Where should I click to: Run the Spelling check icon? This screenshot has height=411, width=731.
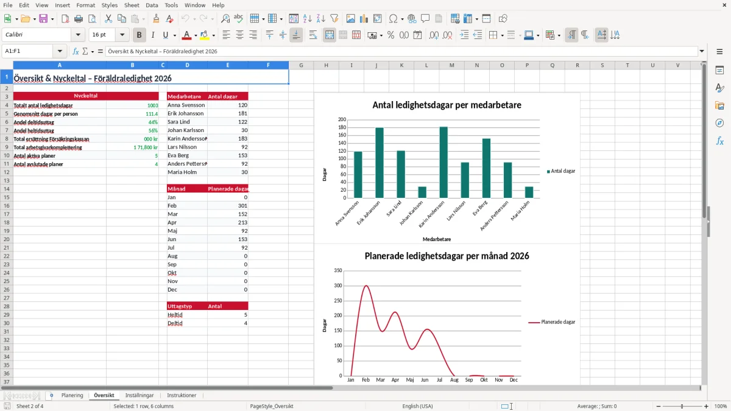click(238, 19)
